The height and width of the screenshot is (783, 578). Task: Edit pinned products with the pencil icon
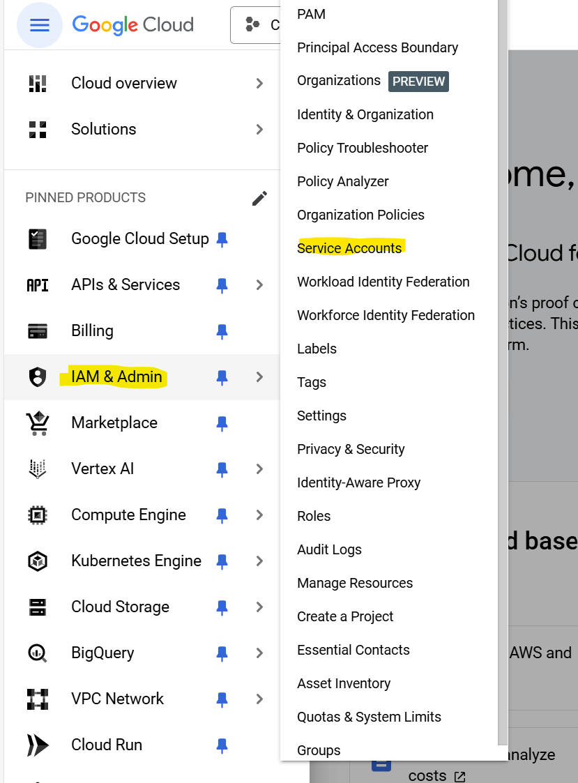point(259,198)
